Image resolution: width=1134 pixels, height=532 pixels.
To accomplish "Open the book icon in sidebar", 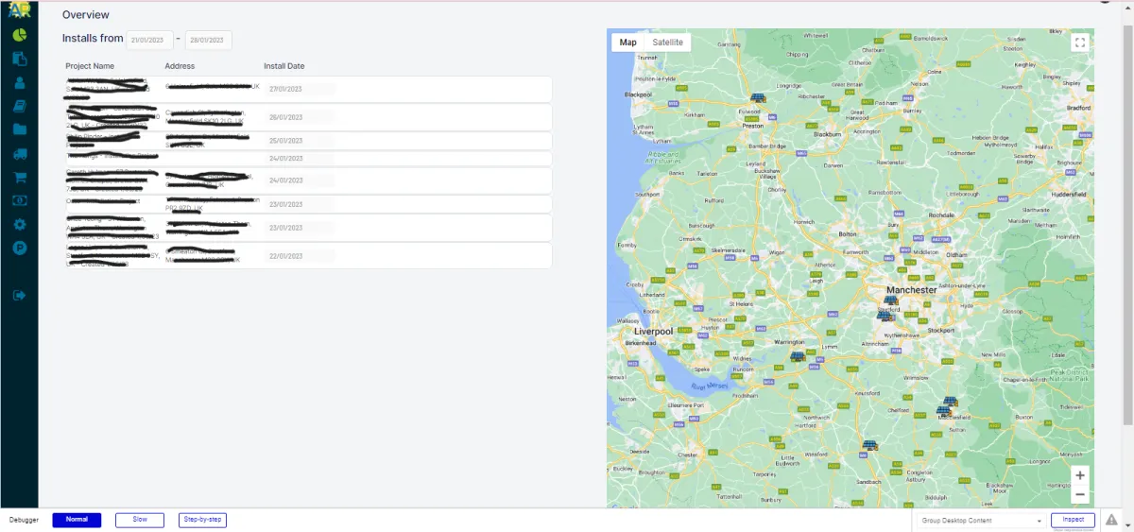I will coord(19,106).
